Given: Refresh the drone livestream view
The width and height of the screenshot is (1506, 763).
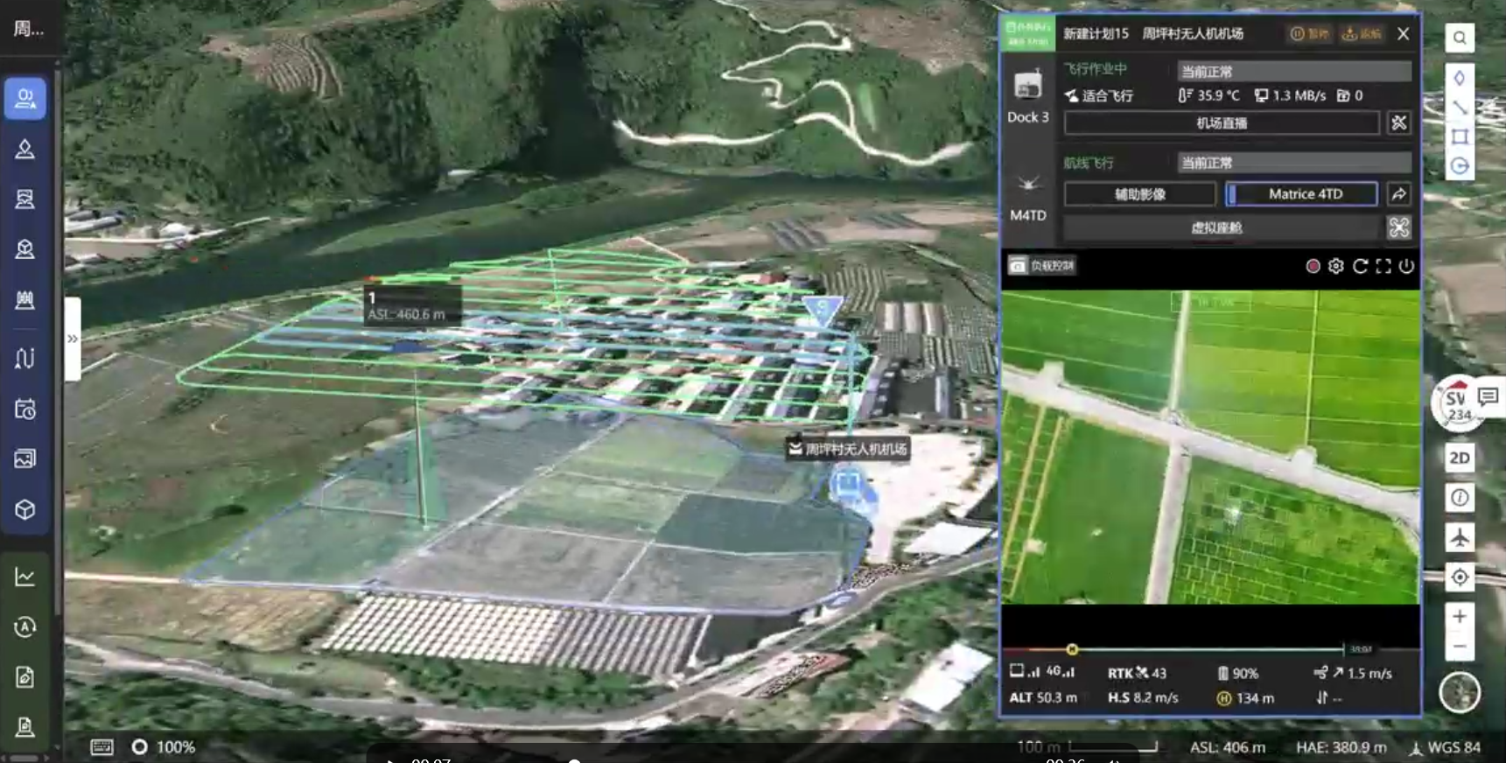Looking at the screenshot, I should 1359,266.
